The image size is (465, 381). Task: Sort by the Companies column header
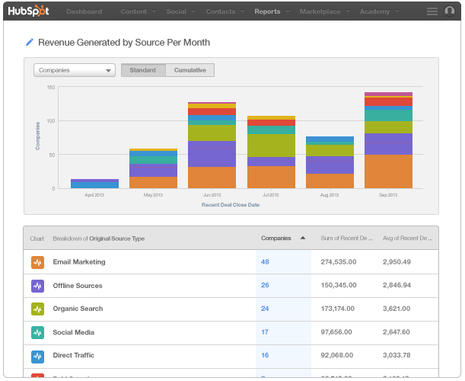coord(276,239)
